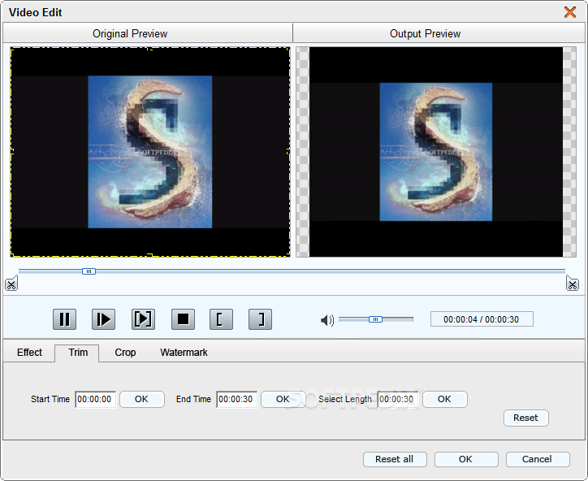Click the Original Preview header
The image size is (588, 481).
(148, 33)
